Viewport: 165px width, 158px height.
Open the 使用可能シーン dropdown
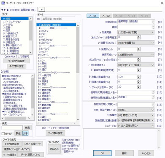click(x=136, y=55)
